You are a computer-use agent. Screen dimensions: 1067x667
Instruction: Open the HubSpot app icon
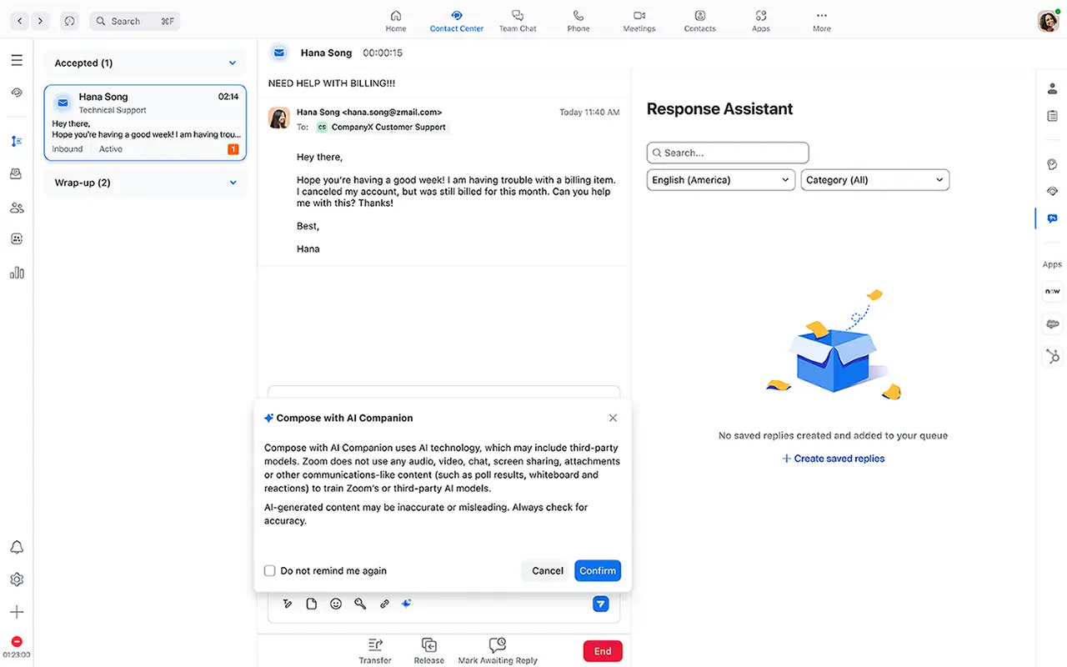(x=1053, y=357)
